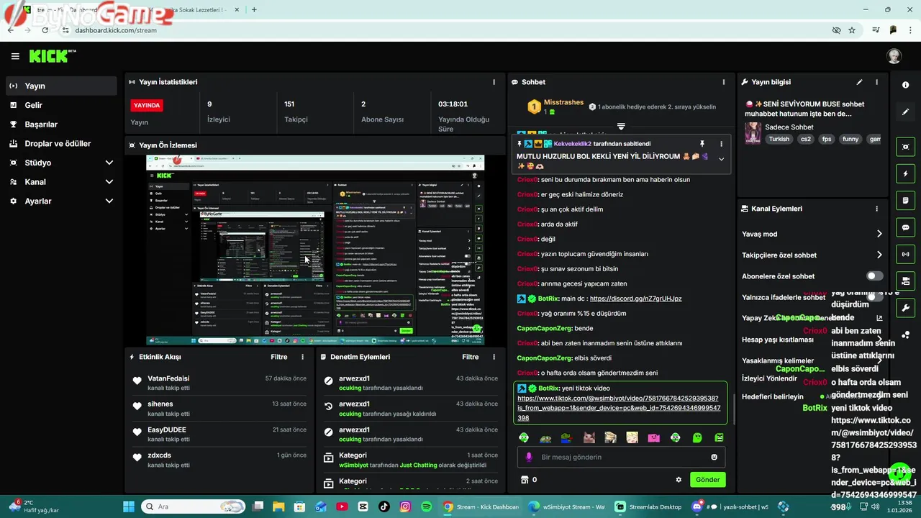Click the pencil icon in right sidebar
Screen dimensions: 921x518
(x=905, y=112)
